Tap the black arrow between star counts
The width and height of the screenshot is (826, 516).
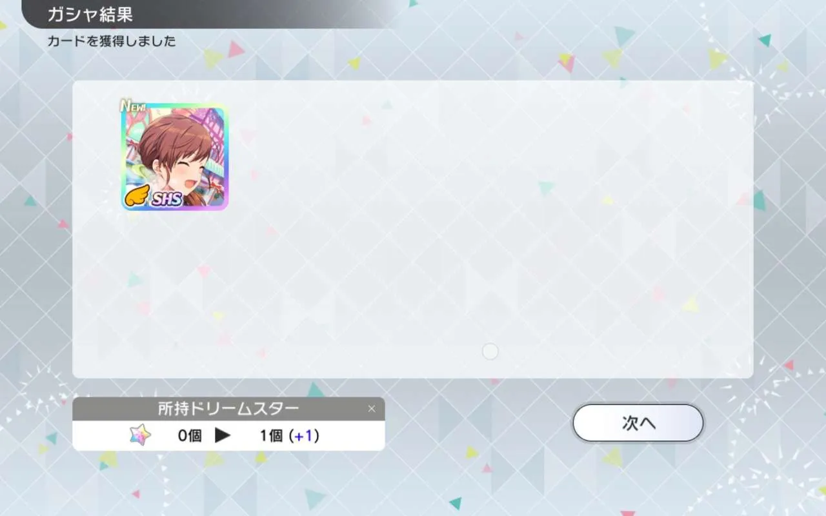click(223, 436)
